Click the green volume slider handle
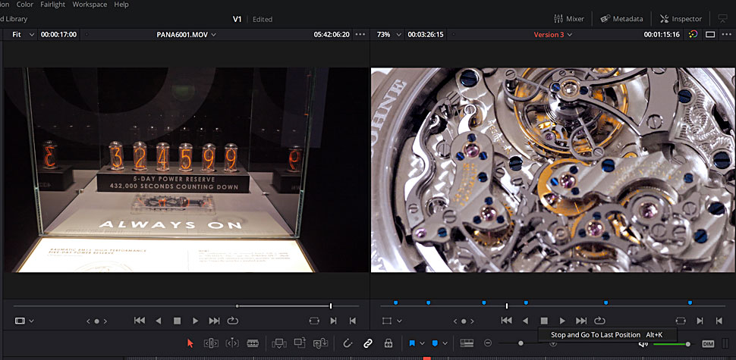The image size is (736, 360). [x=687, y=344]
